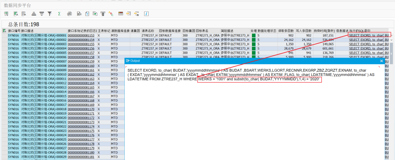Open log number 000000000081155

(81, 44)
